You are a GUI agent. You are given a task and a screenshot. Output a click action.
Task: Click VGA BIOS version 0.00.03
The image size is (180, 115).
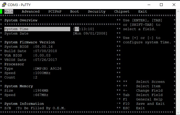(43, 55)
